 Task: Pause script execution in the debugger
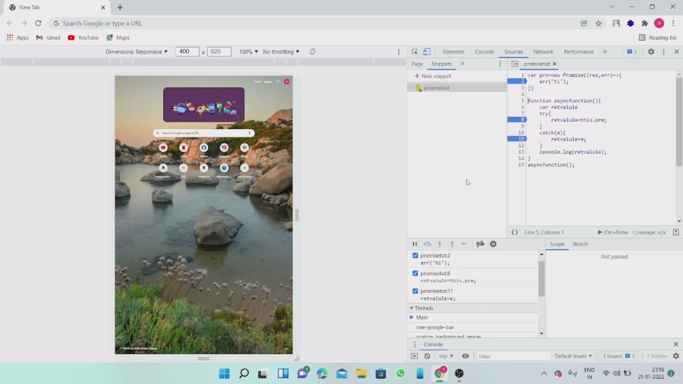click(x=415, y=244)
